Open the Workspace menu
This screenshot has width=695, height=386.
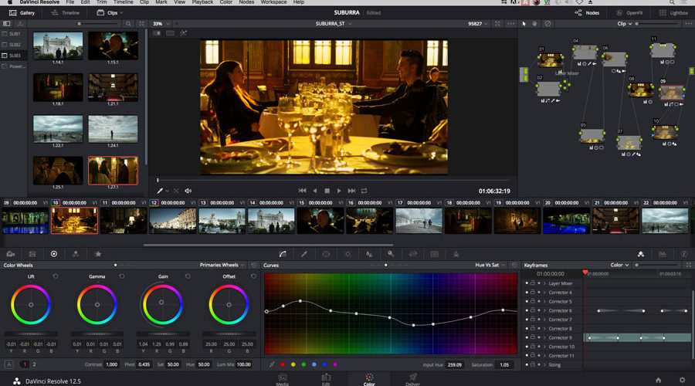[273, 2]
